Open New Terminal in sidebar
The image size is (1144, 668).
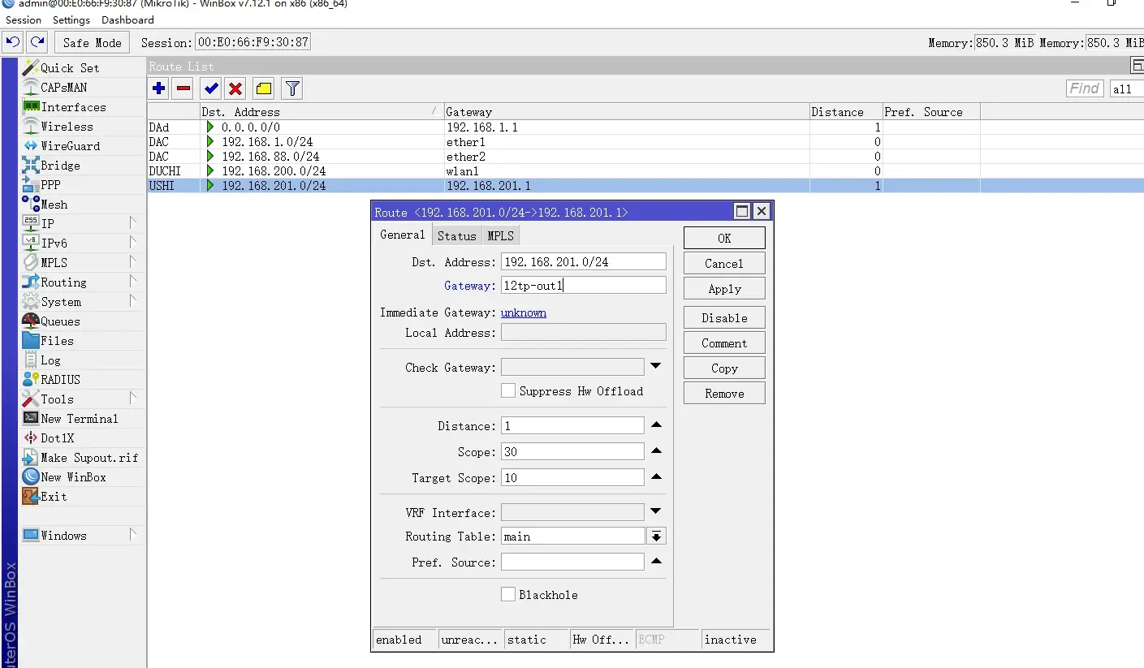pos(80,419)
